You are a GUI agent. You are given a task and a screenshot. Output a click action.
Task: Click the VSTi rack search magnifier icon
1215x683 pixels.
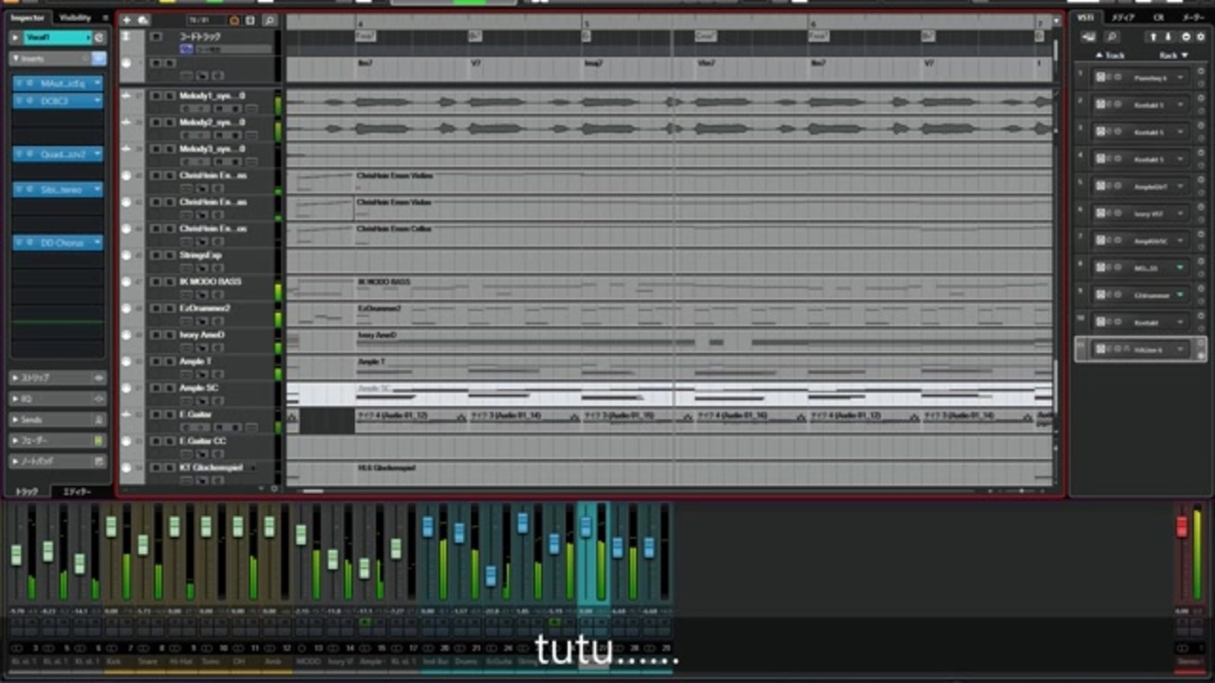click(1112, 37)
